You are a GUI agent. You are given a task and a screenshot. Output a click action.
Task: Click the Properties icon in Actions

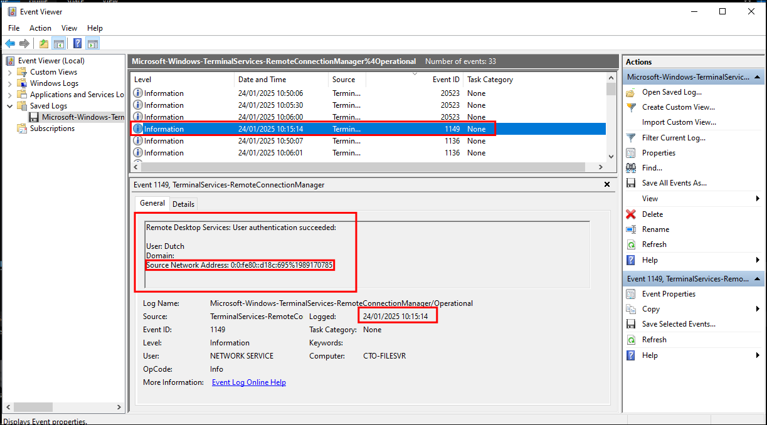pos(631,153)
